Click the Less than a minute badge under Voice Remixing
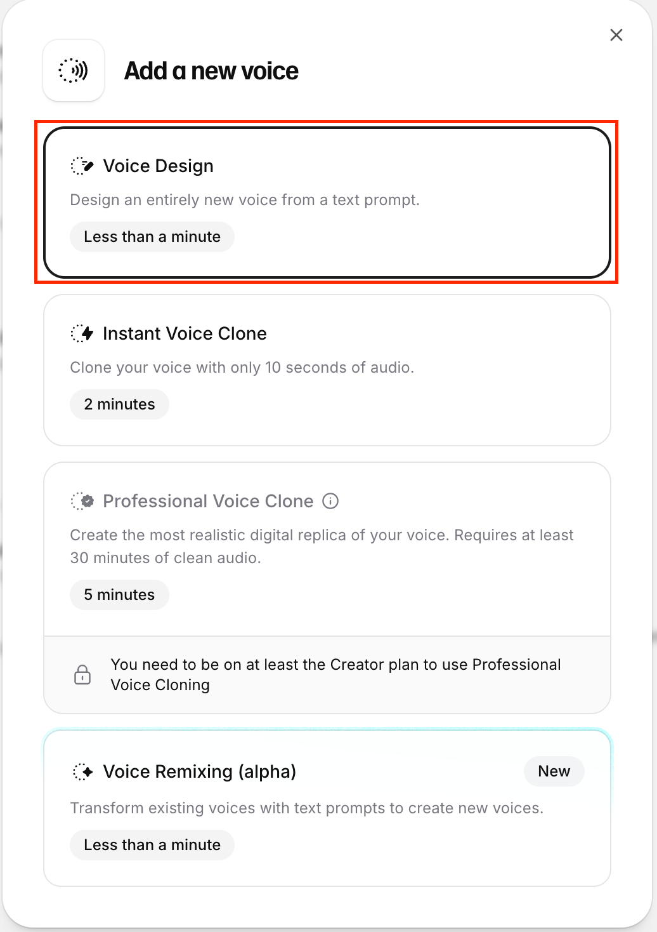Screen dimensions: 657x932 pyautogui.click(x=152, y=845)
